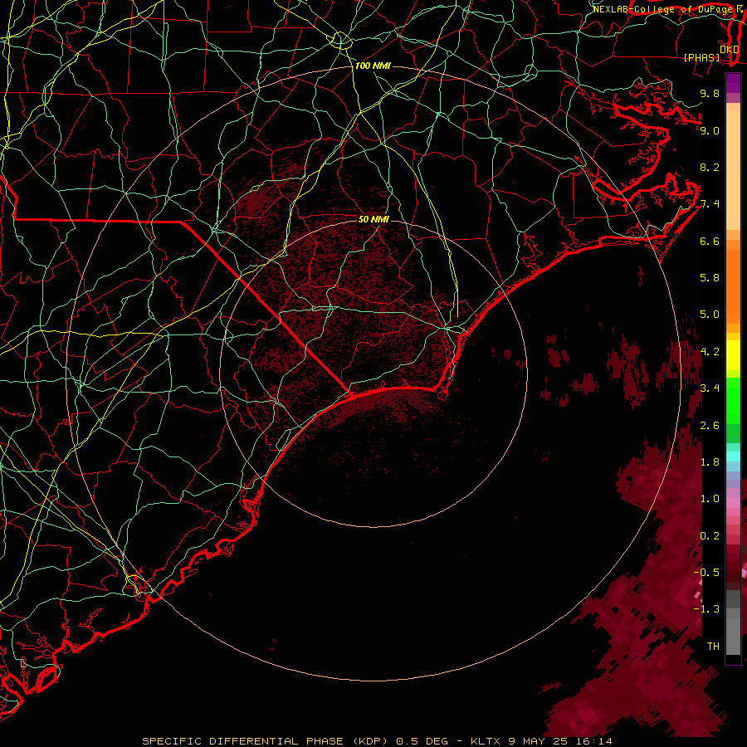Click the purple swatch at the top of the color bar
Viewport: 747px width, 747px height.
[733, 83]
